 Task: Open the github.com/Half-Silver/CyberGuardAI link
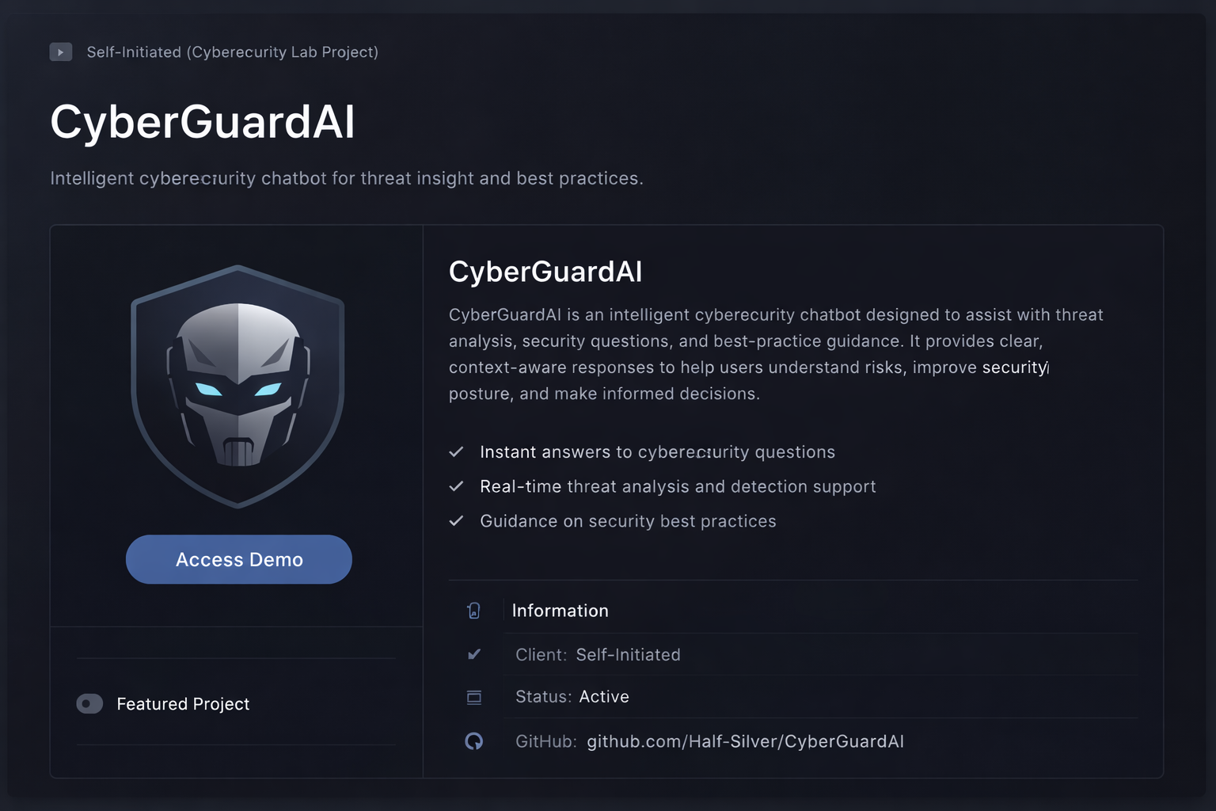745,741
